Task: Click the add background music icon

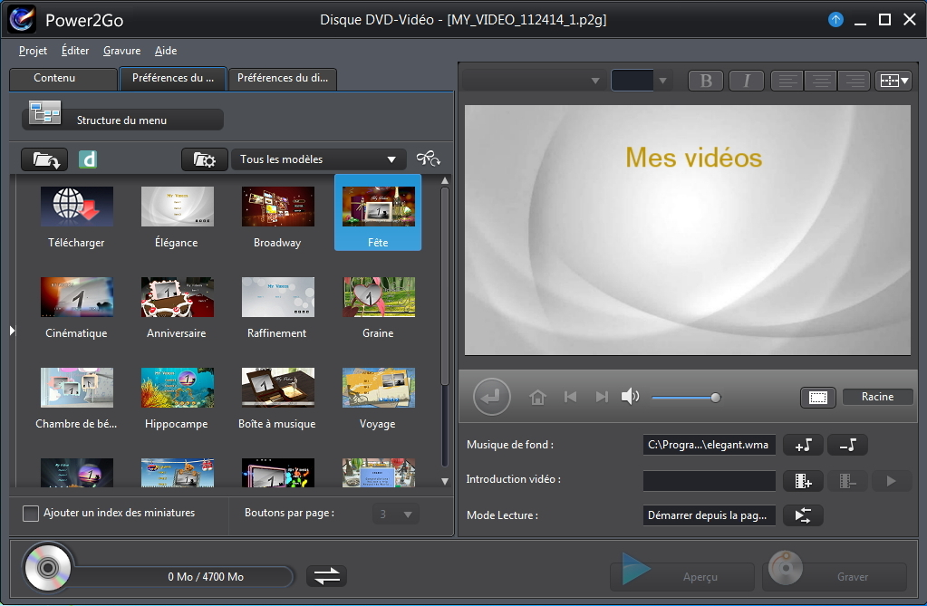Action: click(803, 444)
